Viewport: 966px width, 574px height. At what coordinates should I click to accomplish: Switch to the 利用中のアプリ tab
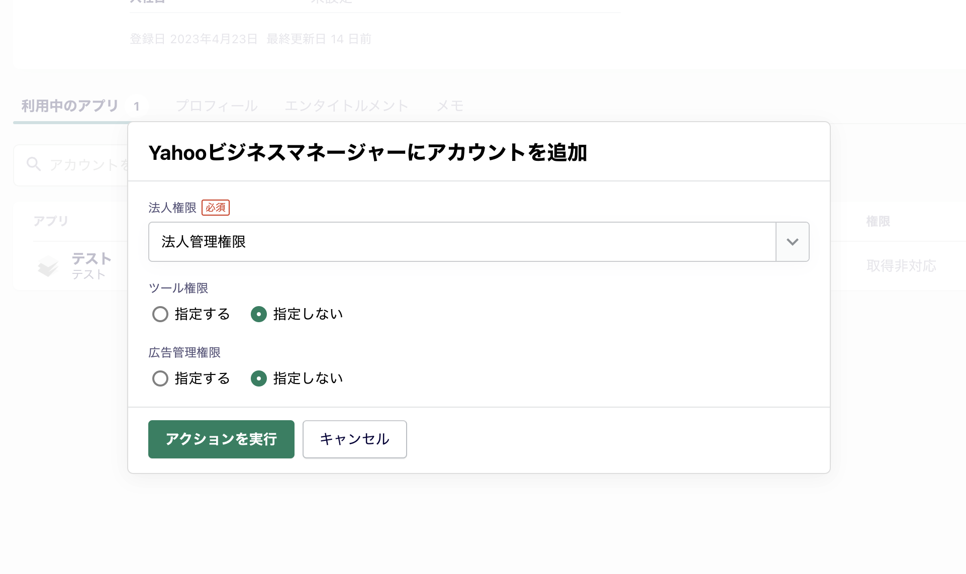point(70,106)
